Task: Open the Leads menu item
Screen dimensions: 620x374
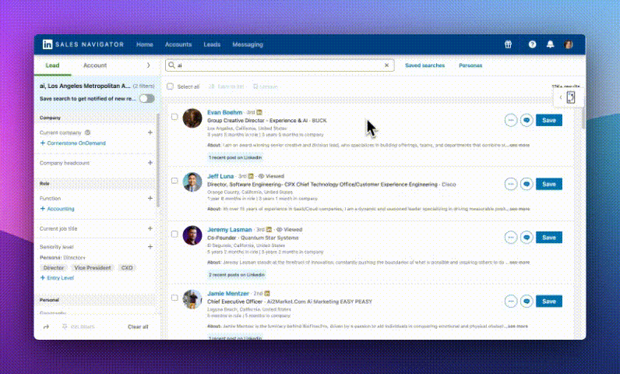Action: point(212,44)
